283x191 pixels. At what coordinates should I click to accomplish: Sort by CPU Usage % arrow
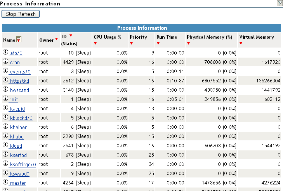[x=95, y=43]
